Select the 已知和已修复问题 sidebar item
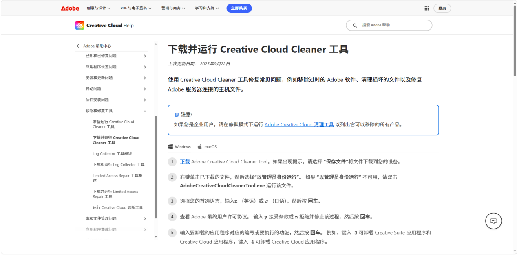This screenshot has width=517, height=255. pyautogui.click(x=101, y=56)
